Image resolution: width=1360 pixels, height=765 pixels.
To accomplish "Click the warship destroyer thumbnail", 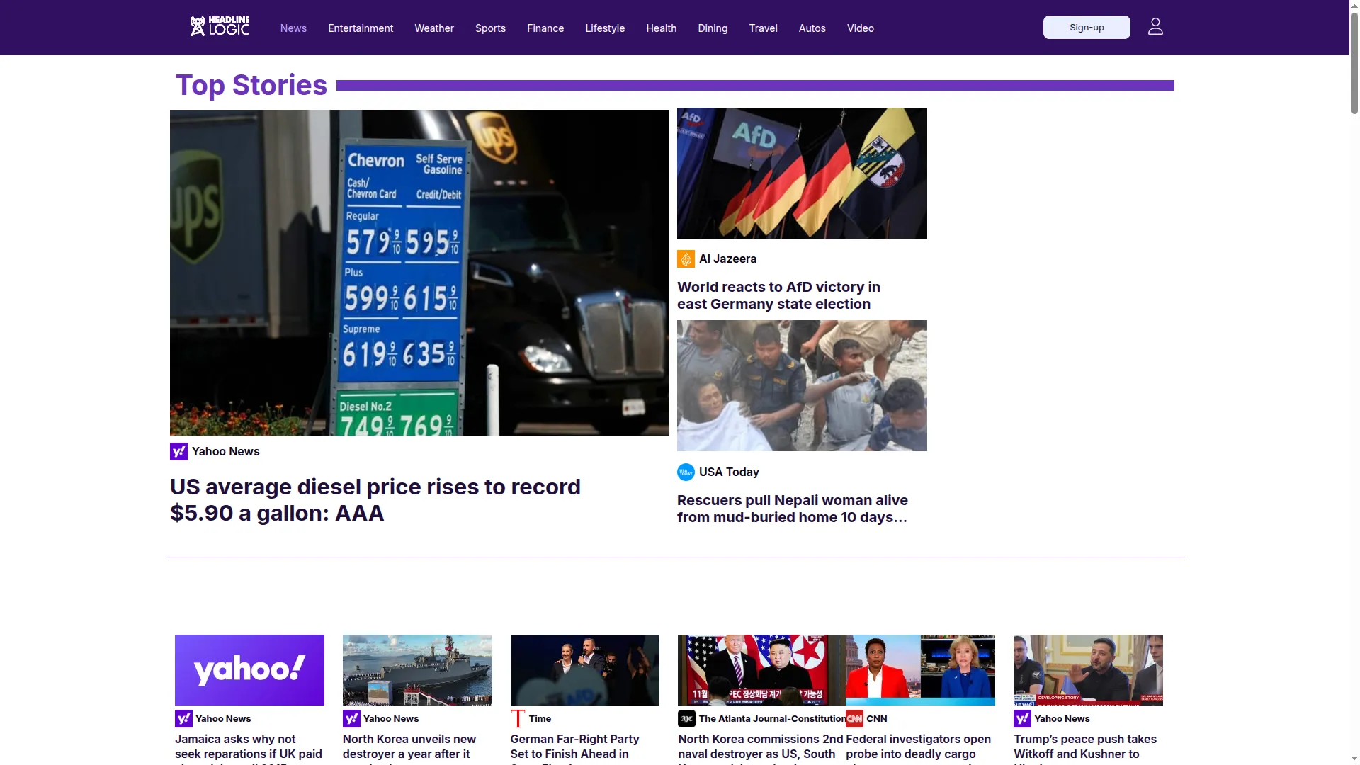I will click(x=417, y=670).
